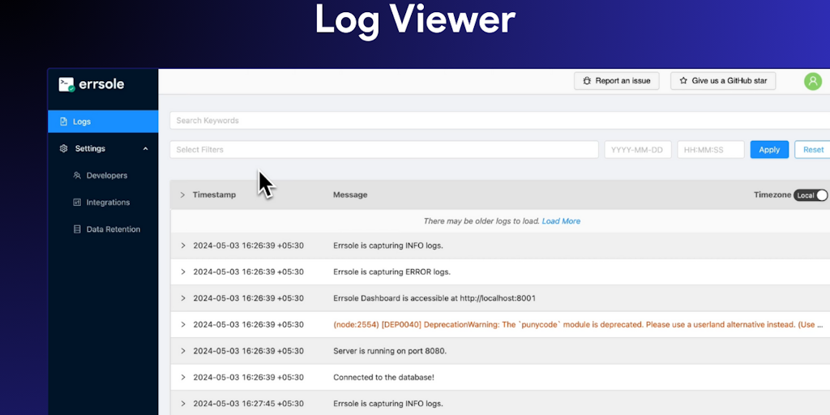Click timestamp 2024-05-03 16:27:45 +05:30
This screenshot has height=415, width=830.
(248, 404)
